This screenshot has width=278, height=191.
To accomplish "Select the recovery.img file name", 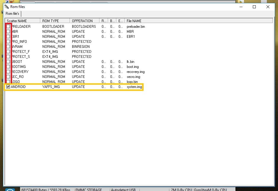I will [136, 72].
